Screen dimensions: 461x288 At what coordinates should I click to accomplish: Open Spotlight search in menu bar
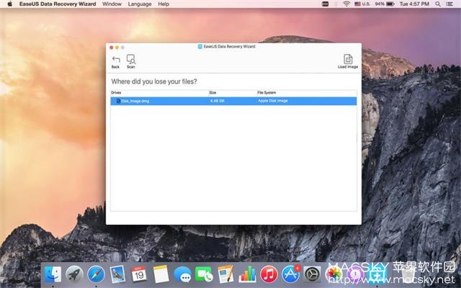[438, 4]
